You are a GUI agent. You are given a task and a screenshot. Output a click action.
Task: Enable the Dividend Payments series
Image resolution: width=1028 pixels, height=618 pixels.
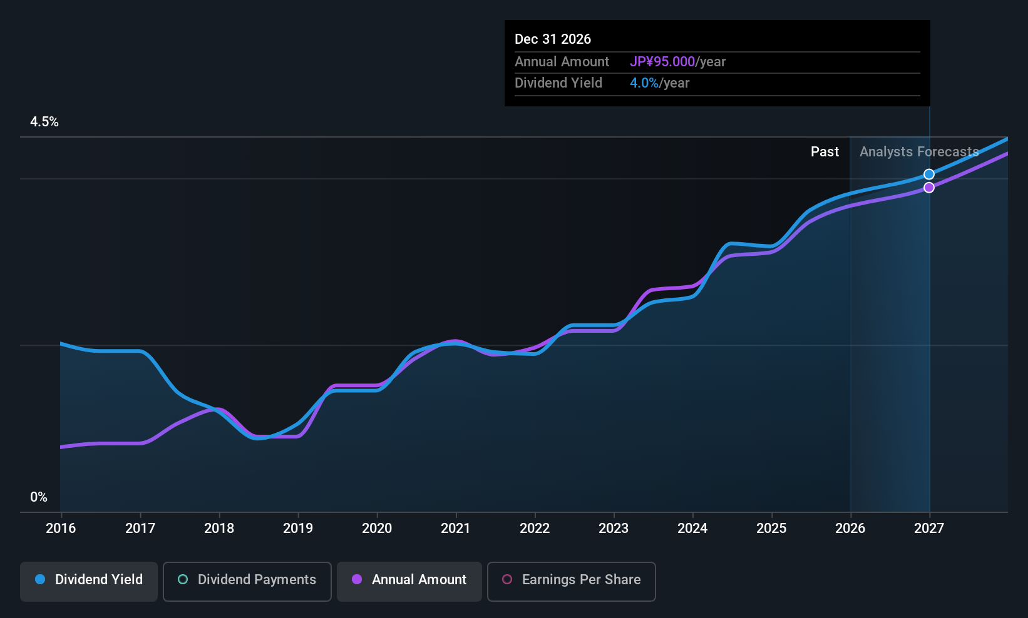(x=247, y=581)
